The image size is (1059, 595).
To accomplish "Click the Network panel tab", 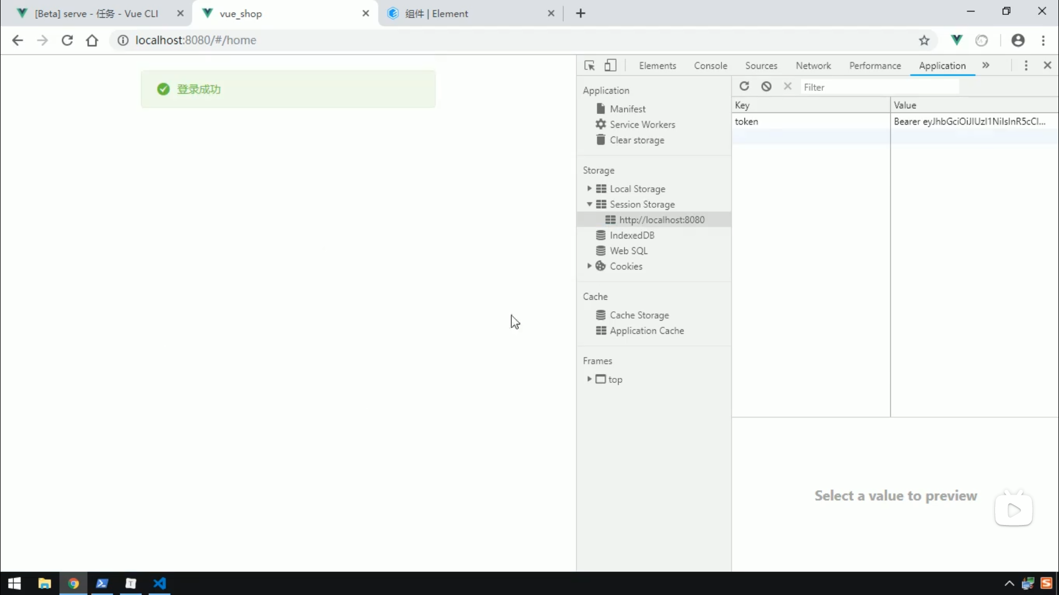I will point(813,66).
